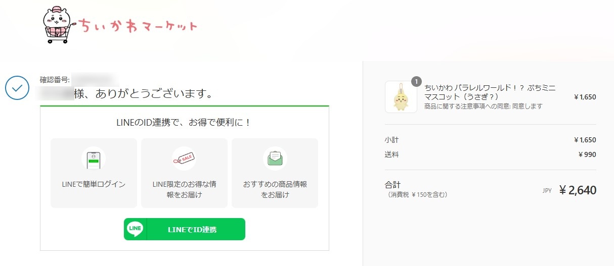Select the おすすめの商品情報 card
The image size is (614, 266).
275,173
